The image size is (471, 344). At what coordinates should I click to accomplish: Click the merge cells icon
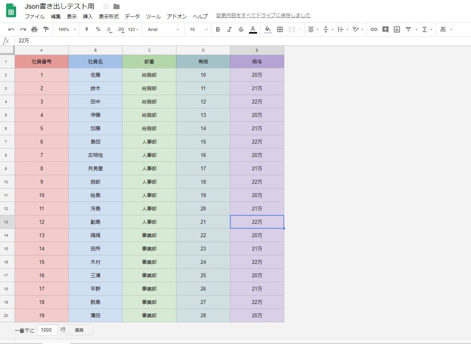(292, 29)
